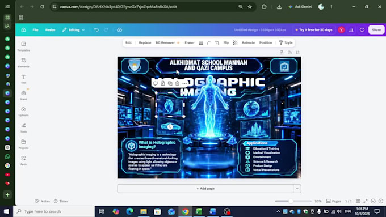Duplicate selected element in floating toolbar
The width and height of the screenshot is (386, 217).
[x=170, y=83]
